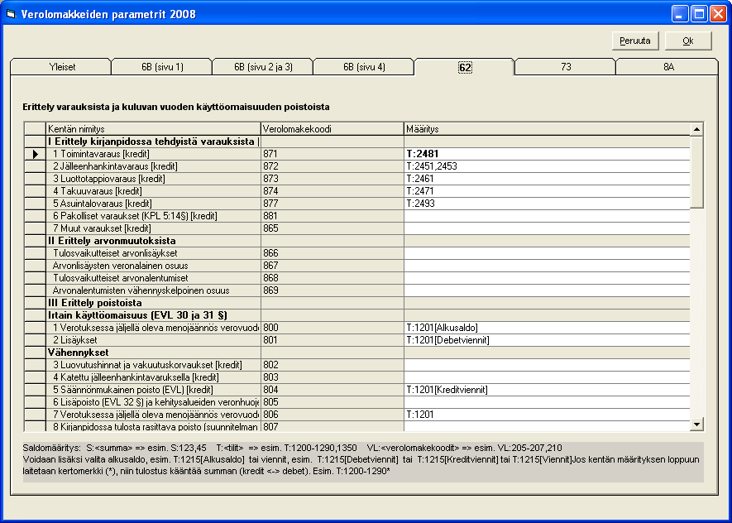Edit cell T:1201[Debetviennit]
The width and height of the screenshot is (732, 523).
(x=547, y=340)
